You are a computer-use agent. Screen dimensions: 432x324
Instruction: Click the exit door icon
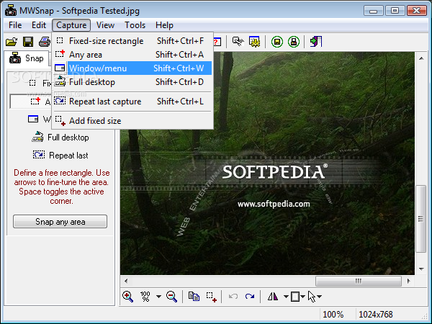pos(316,42)
